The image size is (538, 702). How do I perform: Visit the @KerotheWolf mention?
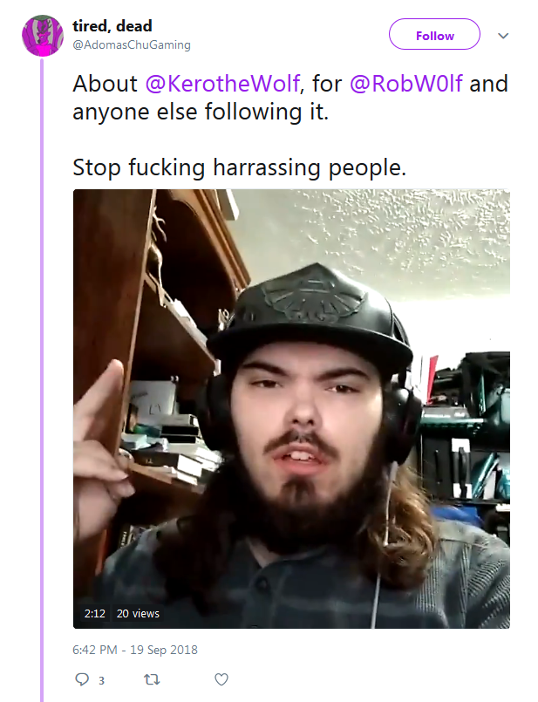[222, 84]
